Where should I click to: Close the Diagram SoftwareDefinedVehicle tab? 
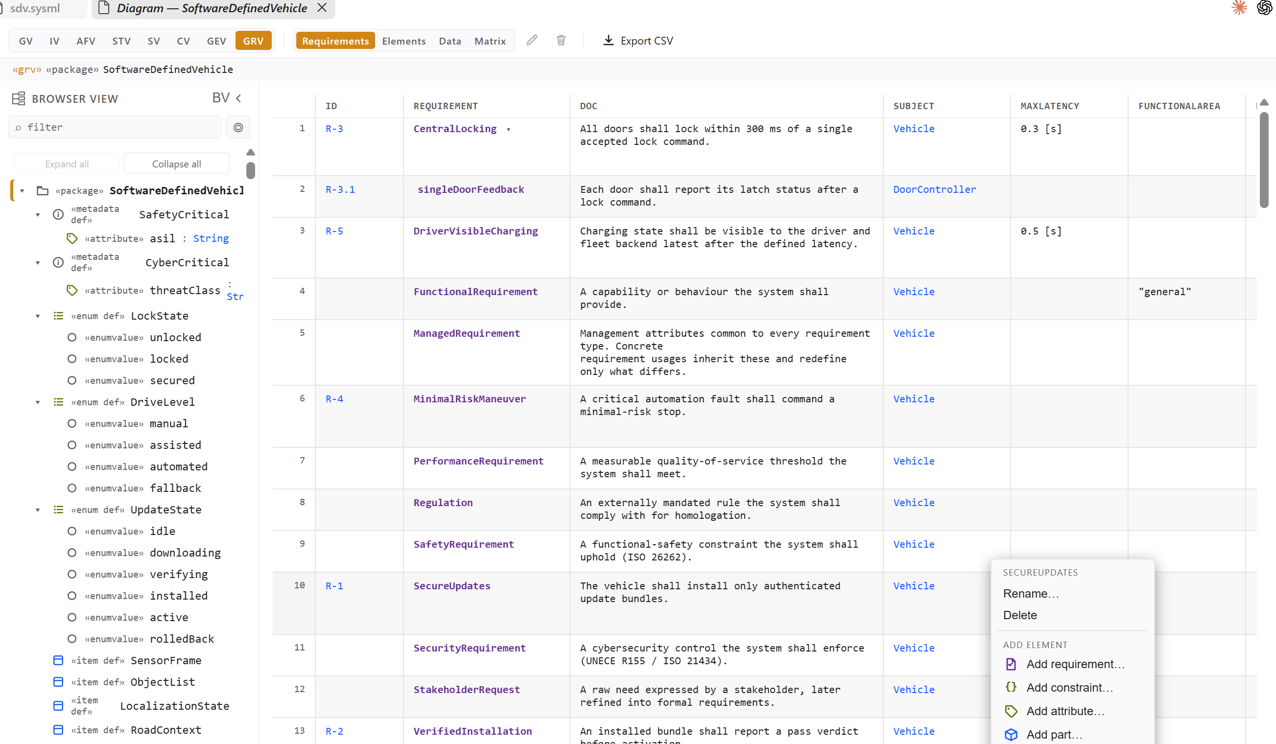click(322, 8)
